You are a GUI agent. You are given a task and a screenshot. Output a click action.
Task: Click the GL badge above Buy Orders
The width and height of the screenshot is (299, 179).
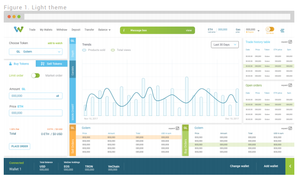tap(185, 128)
